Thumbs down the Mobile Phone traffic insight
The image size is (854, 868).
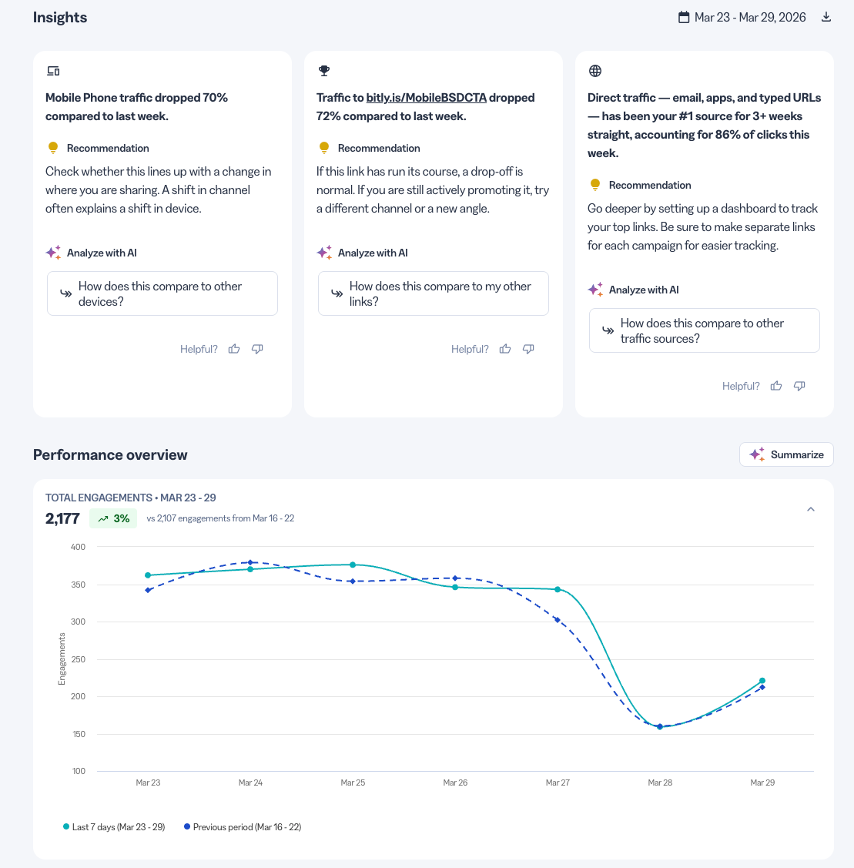[x=257, y=349]
